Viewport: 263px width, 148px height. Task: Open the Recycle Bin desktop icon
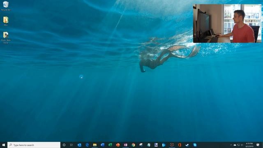(6, 6)
